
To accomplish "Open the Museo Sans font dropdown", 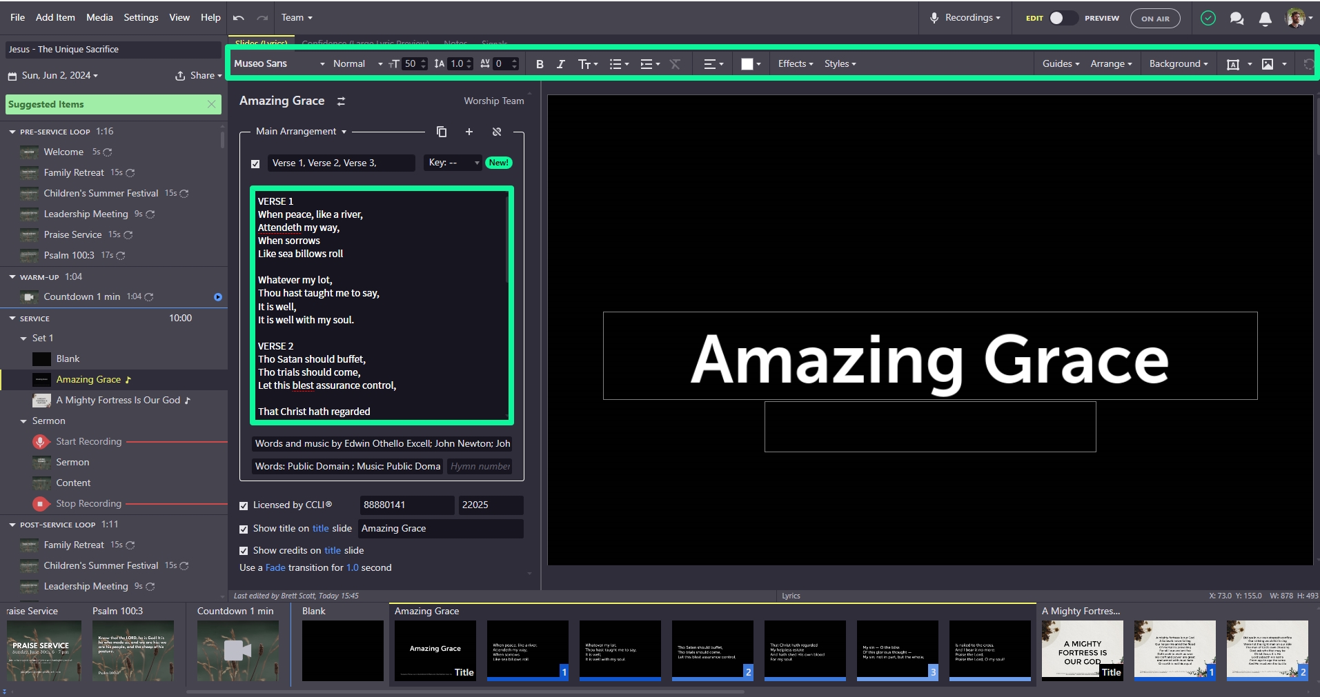I will pos(279,64).
